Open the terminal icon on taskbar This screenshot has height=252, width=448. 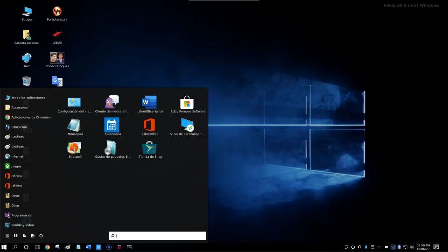click(129, 247)
